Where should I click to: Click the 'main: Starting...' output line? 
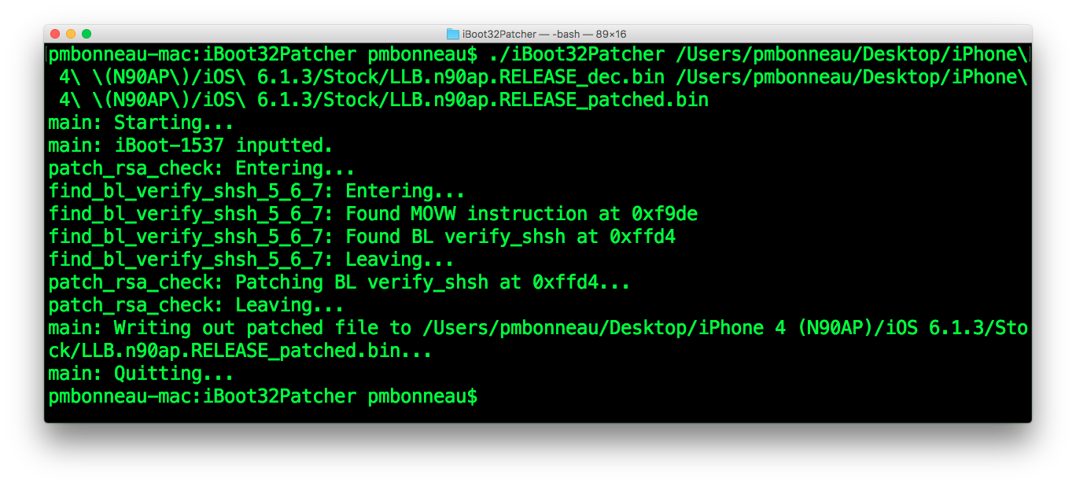click(x=141, y=123)
